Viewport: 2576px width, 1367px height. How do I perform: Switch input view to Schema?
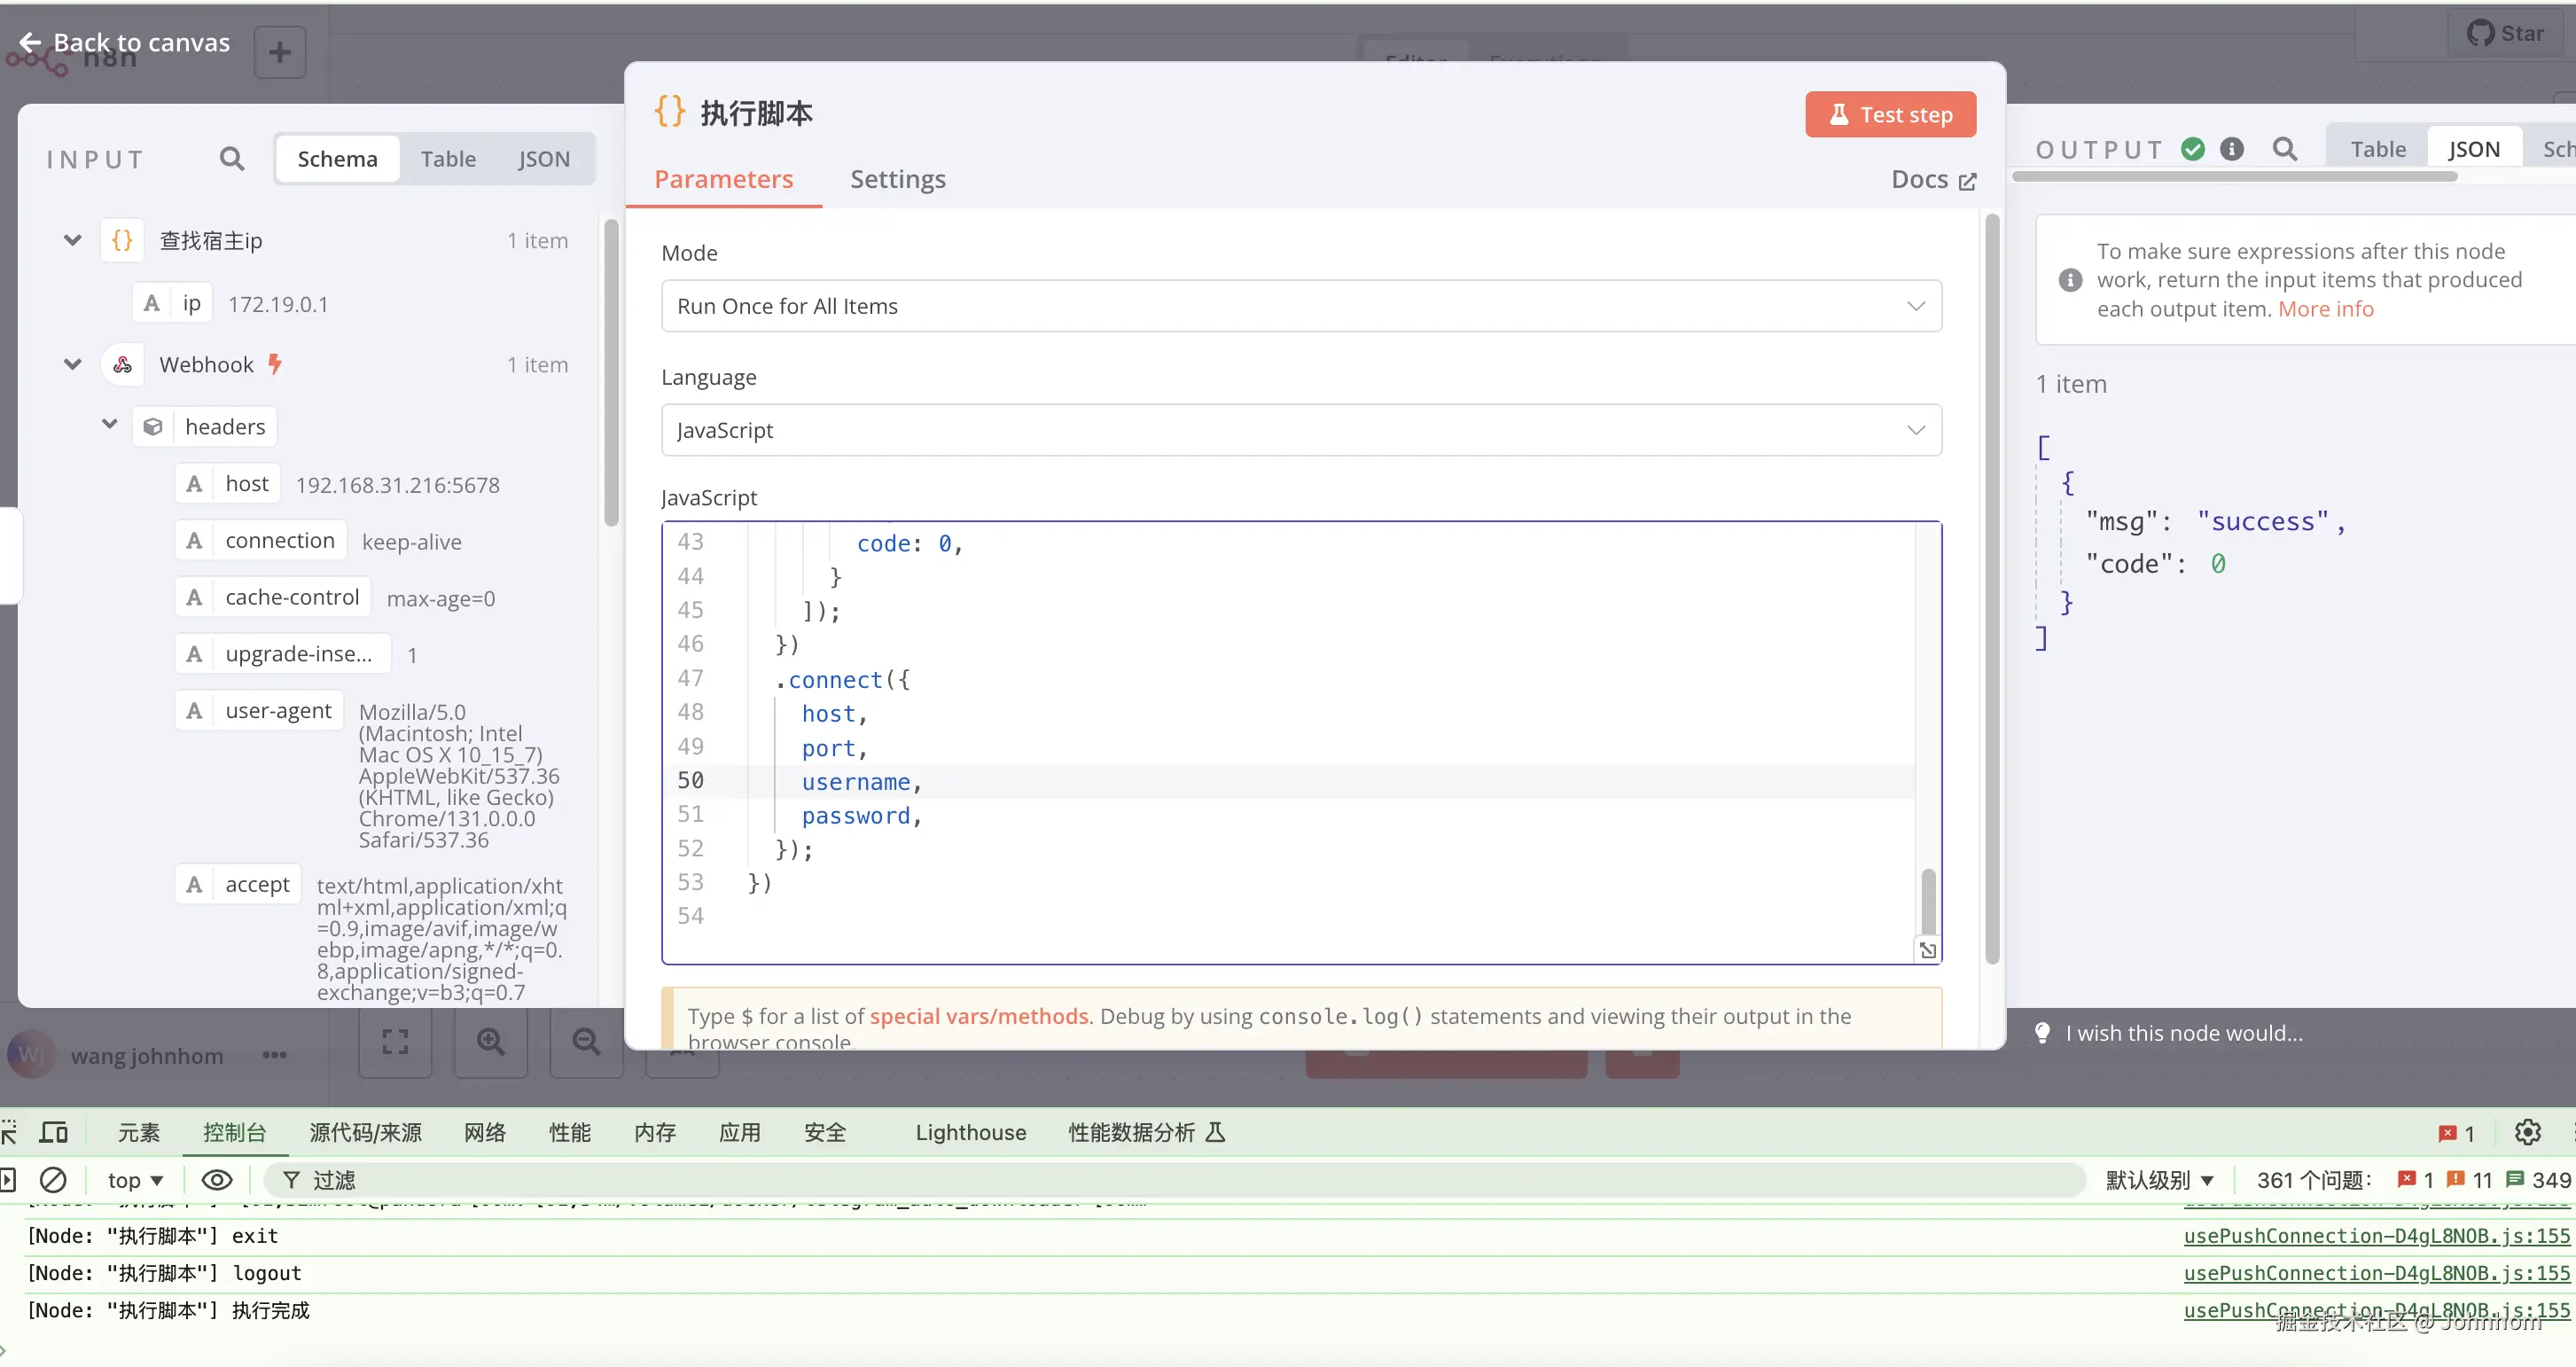click(x=337, y=159)
